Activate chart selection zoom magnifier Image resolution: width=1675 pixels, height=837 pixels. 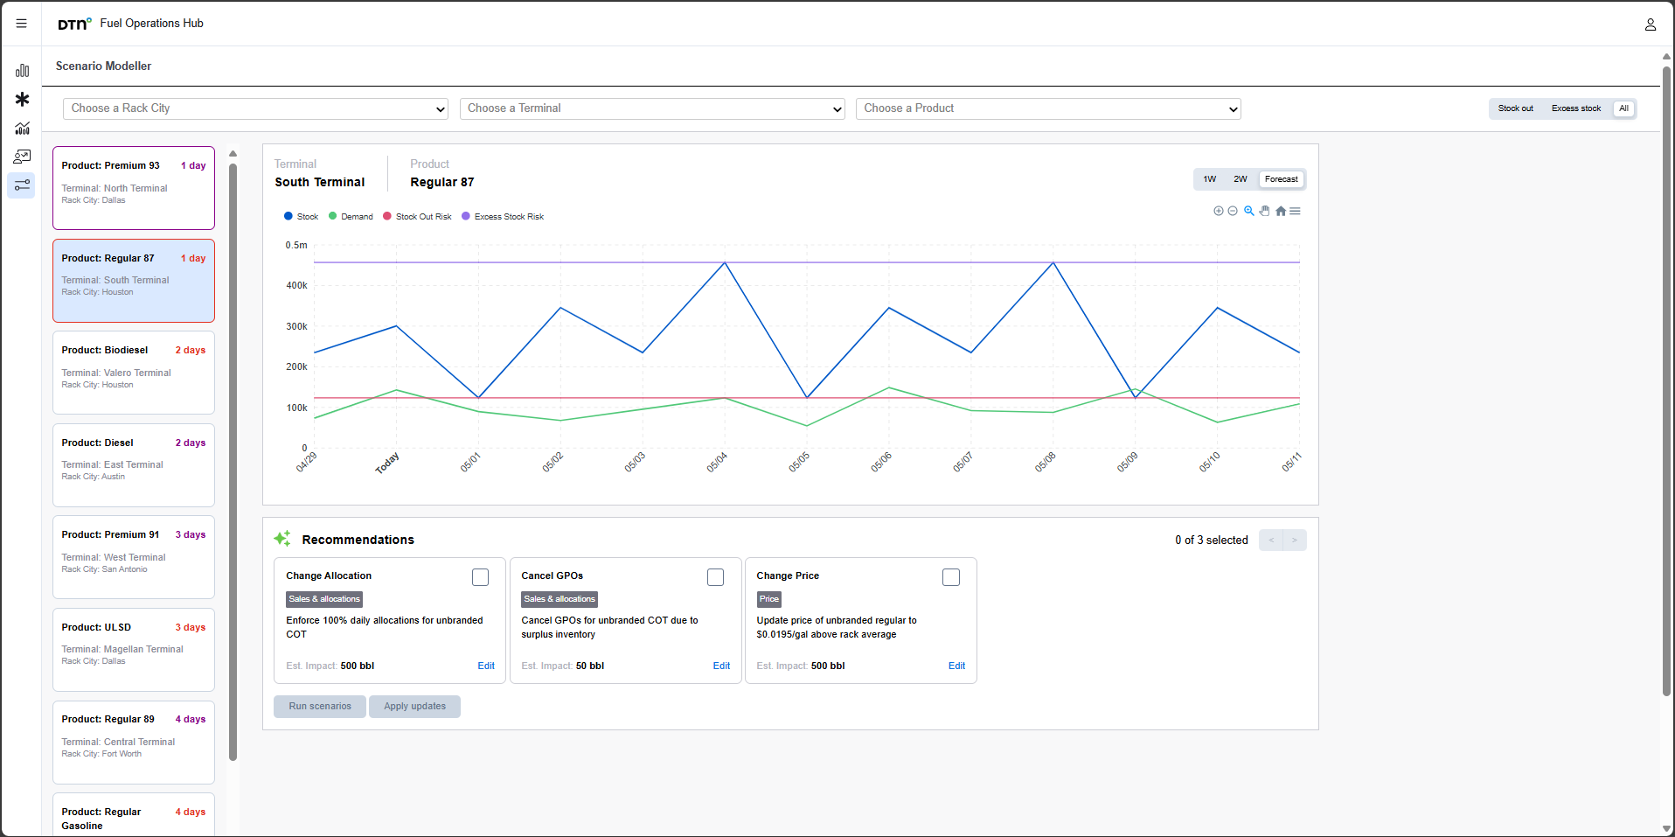1249,211
